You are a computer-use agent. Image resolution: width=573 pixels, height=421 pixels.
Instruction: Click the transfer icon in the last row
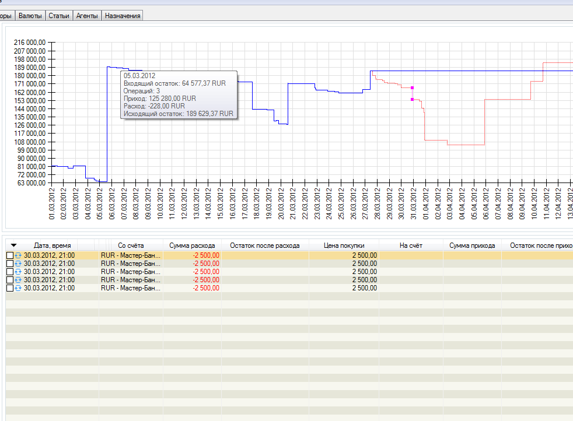18,288
